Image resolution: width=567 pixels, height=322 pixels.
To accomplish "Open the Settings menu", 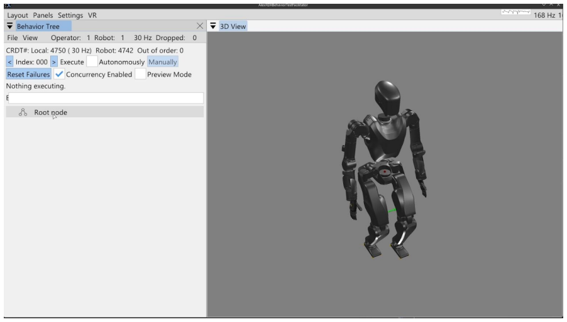I will click(70, 15).
